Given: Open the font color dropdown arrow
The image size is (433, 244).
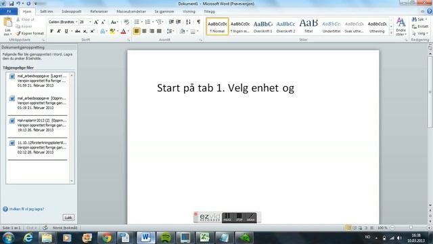Looking at the screenshot, I should (129, 31).
